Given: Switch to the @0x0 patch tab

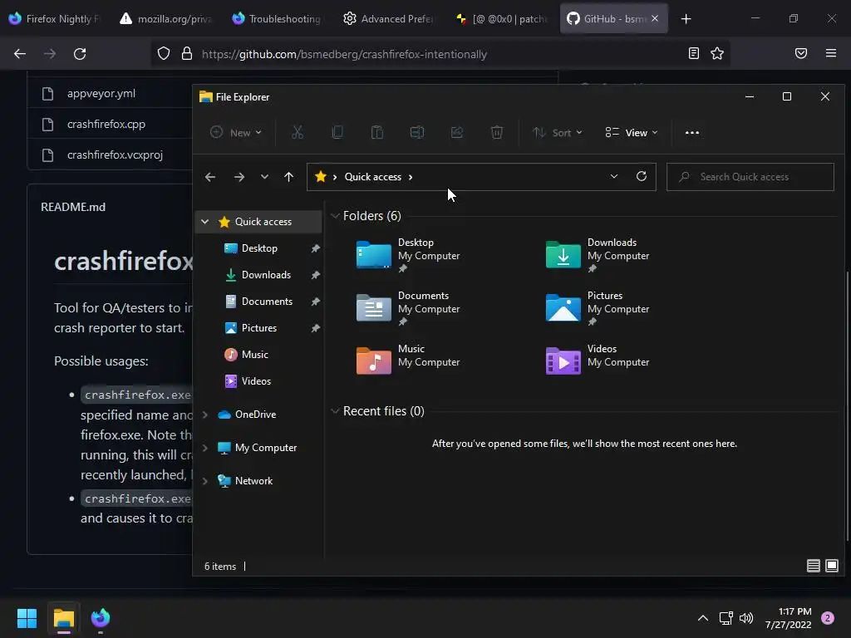Looking at the screenshot, I should [x=502, y=18].
